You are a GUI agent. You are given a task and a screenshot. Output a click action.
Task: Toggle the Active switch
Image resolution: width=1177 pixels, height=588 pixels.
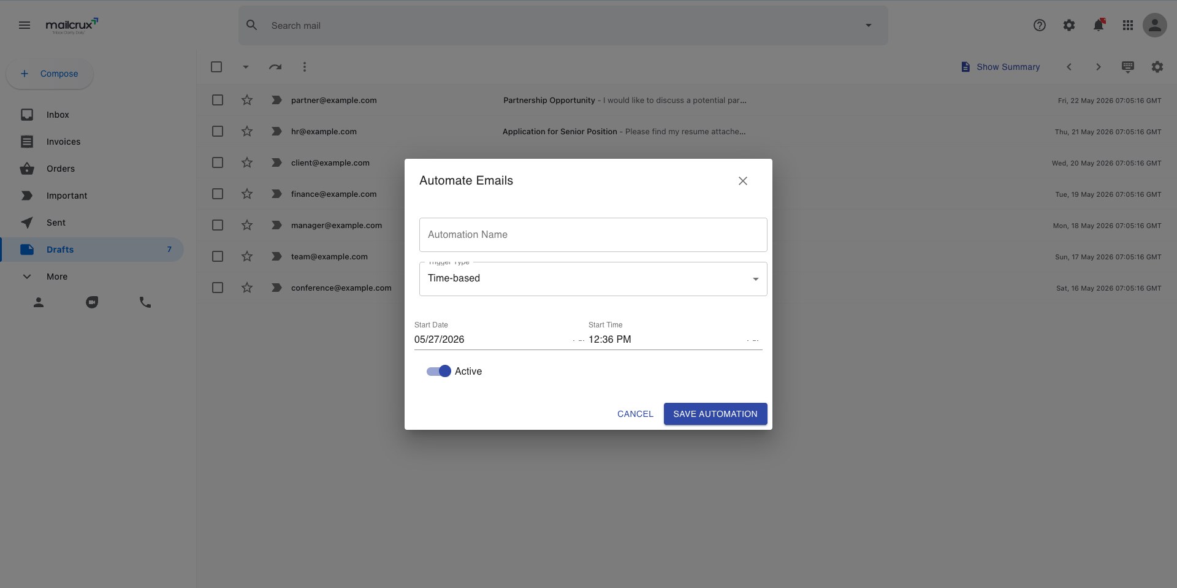[x=439, y=371]
